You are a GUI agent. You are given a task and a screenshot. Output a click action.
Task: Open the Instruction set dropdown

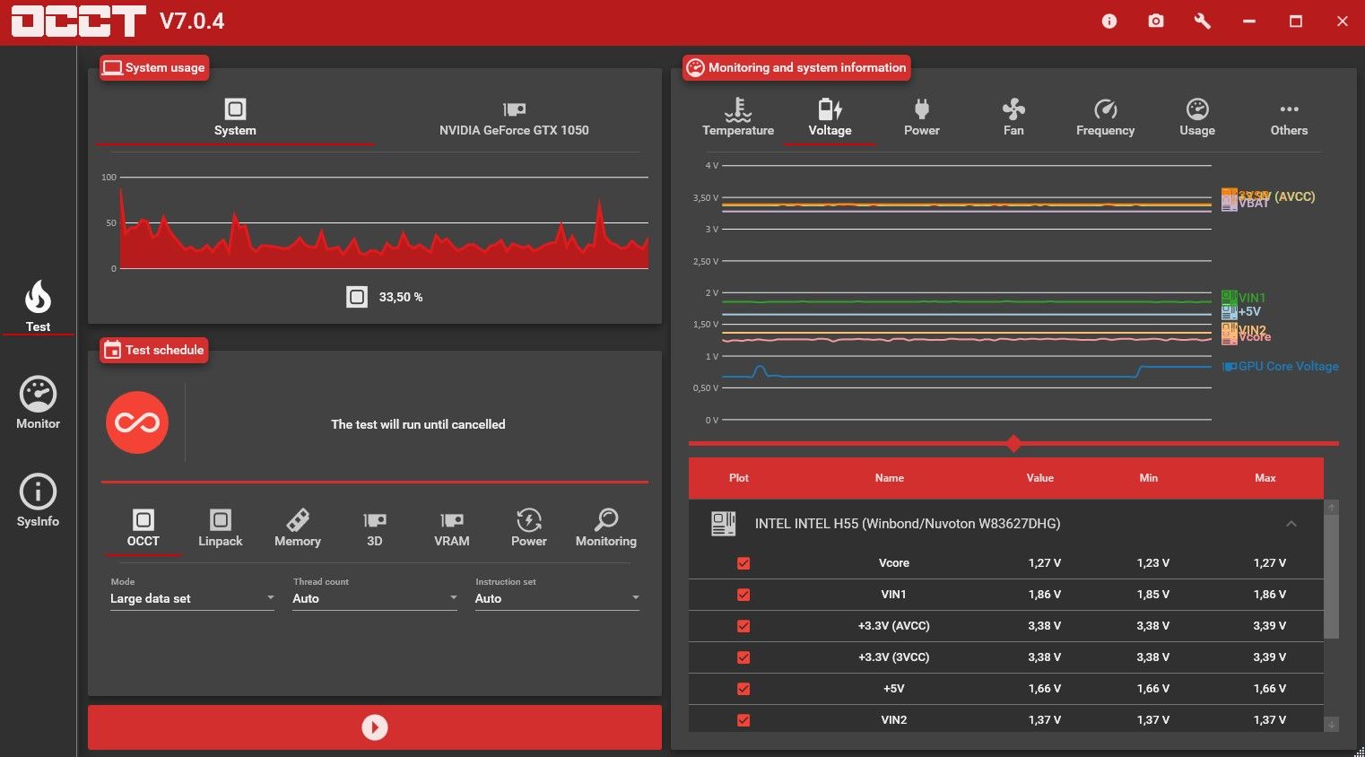pos(557,598)
